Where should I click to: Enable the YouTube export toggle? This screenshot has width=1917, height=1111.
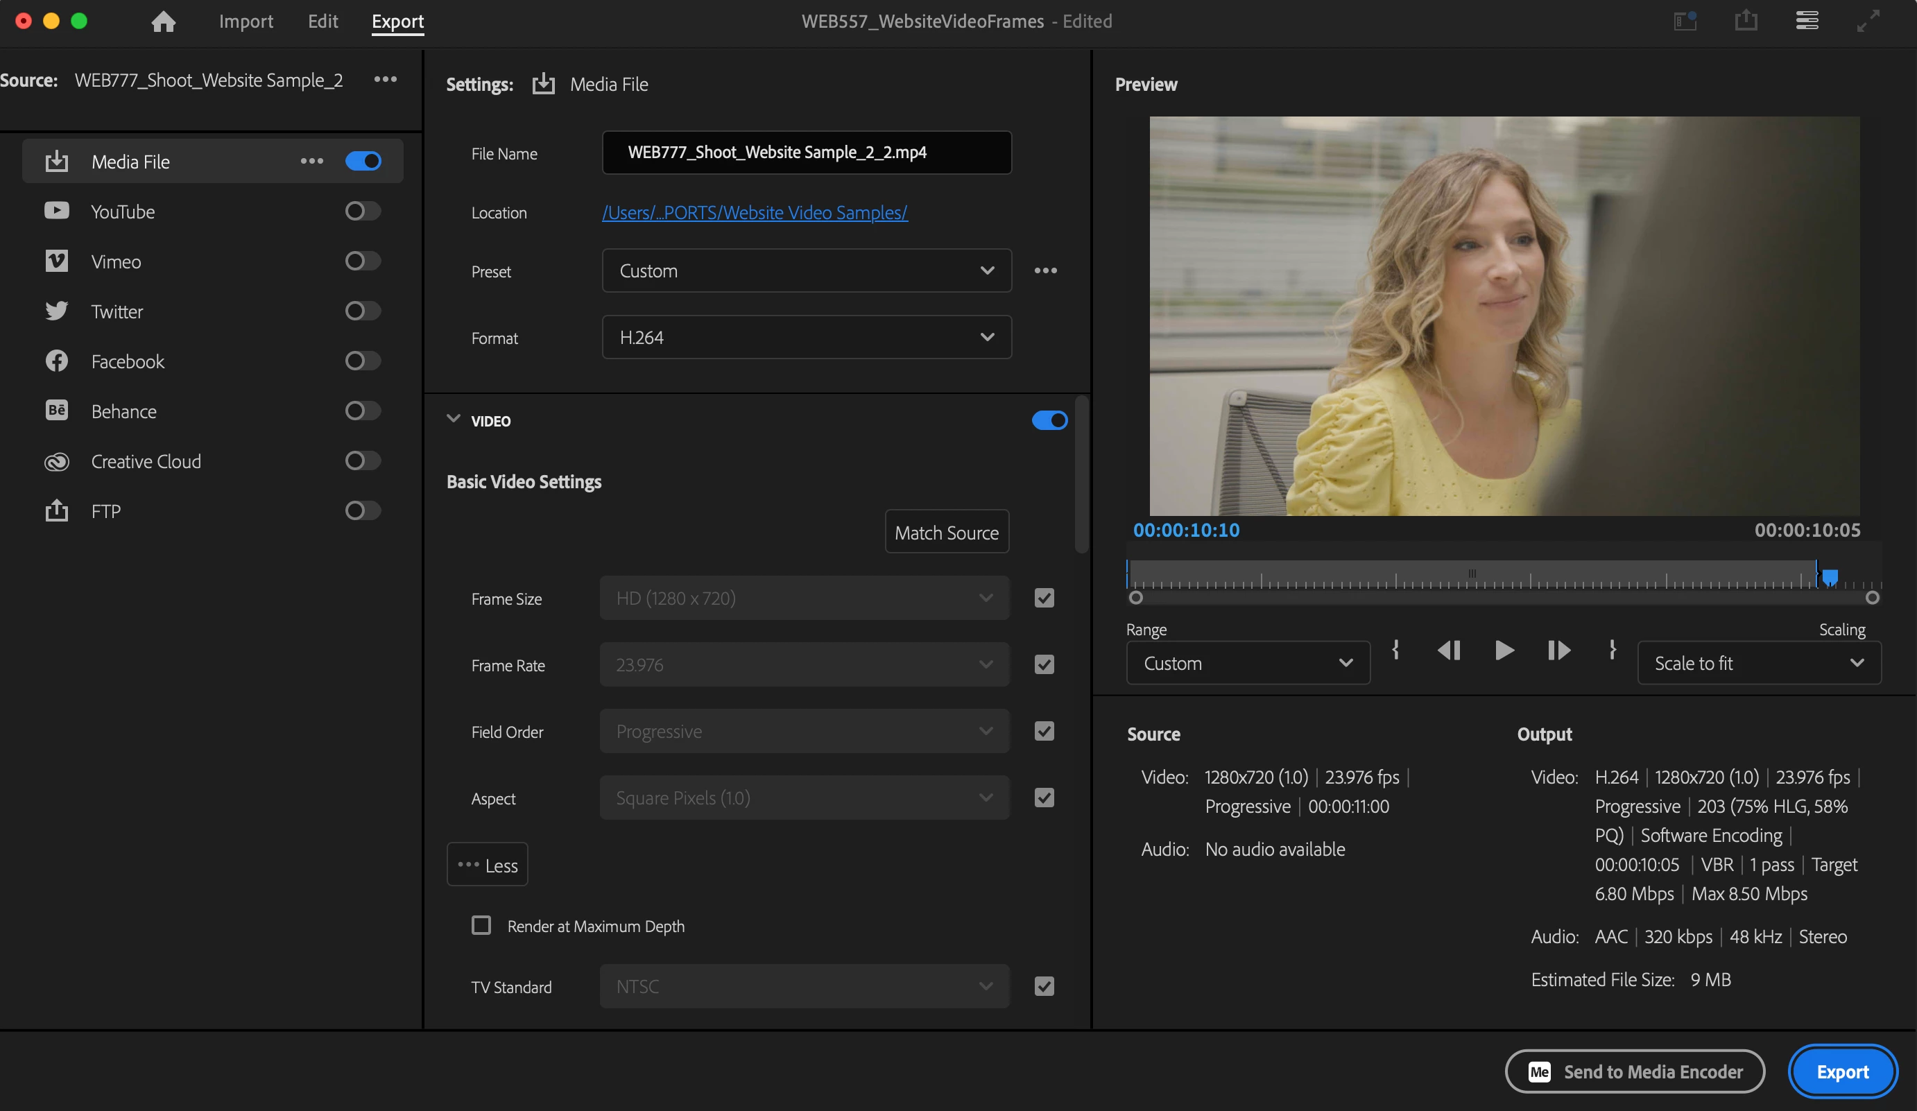[x=362, y=211]
